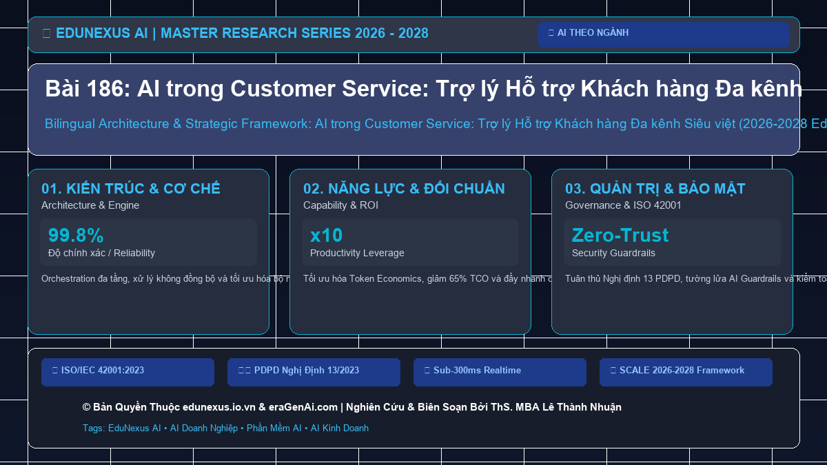Click the Orchestration đa tầng description text
Image resolution: width=827 pixels, height=465 pixels.
164,279
